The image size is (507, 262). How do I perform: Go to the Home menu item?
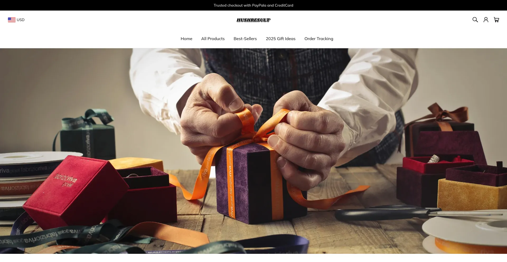186,39
